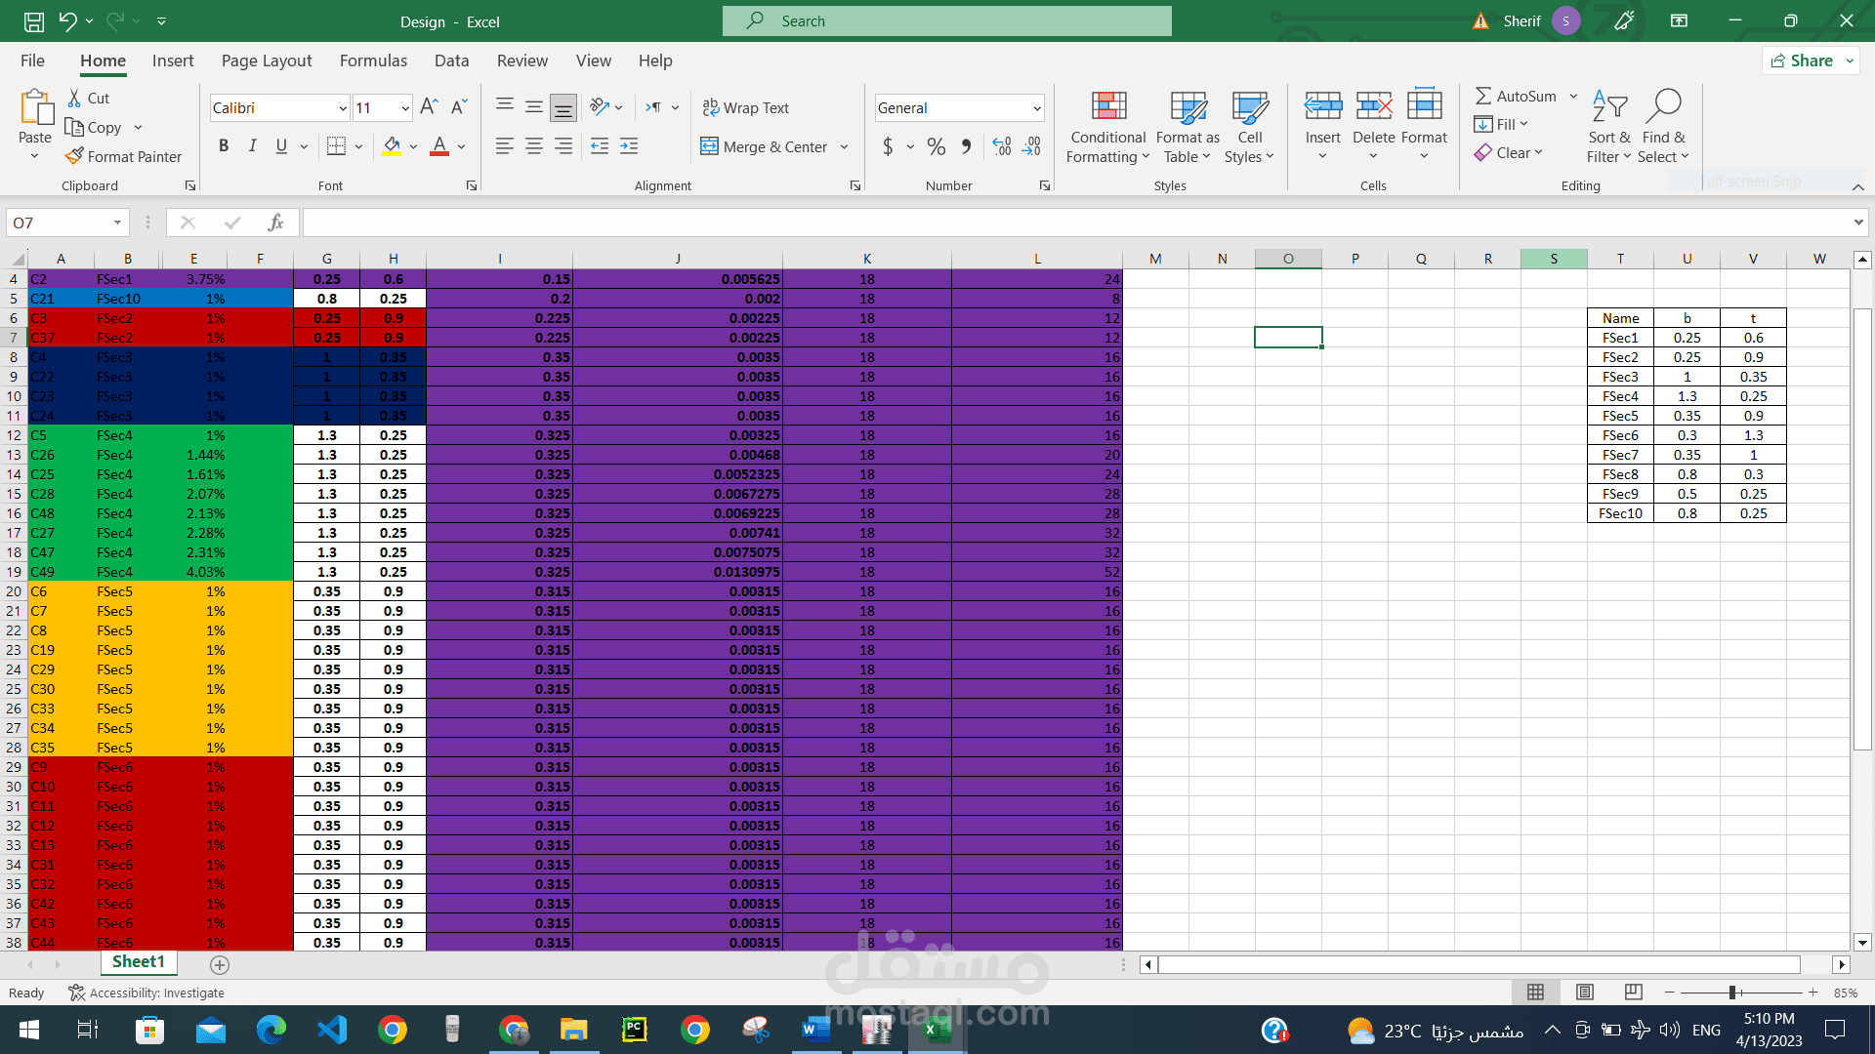The height and width of the screenshot is (1054, 1875).
Task: Click the Excel icon in Windows taskbar
Action: [x=937, y=1030]
